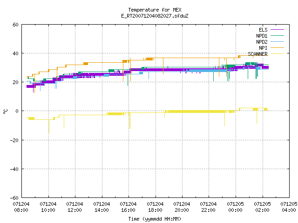Click the x-axis tick 071204 12:00
The width and height of the screenshot is (298, 223).
tap(74, 207)
